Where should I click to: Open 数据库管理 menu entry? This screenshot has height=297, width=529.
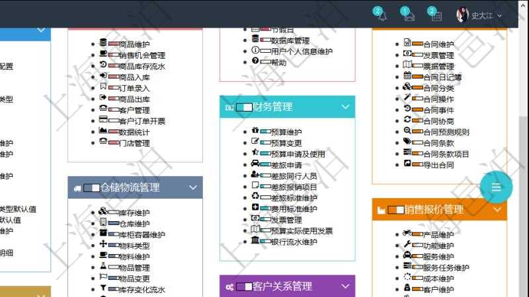tap(290, 41)
